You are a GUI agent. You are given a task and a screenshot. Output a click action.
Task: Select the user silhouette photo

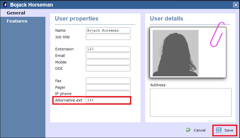[x=175, y=53]
